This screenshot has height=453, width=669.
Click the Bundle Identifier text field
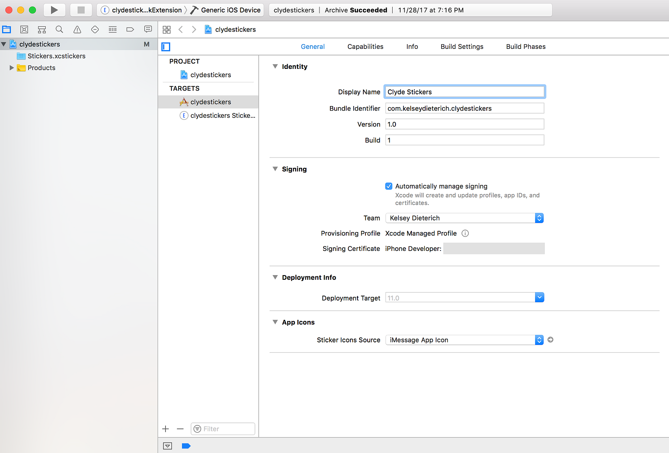(465, 109)
